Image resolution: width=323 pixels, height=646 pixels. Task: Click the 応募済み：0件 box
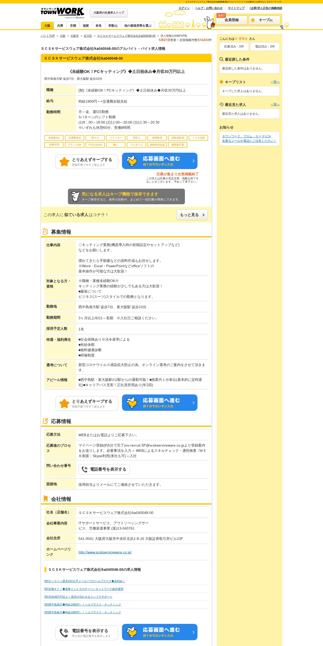(x=234, y=47)
